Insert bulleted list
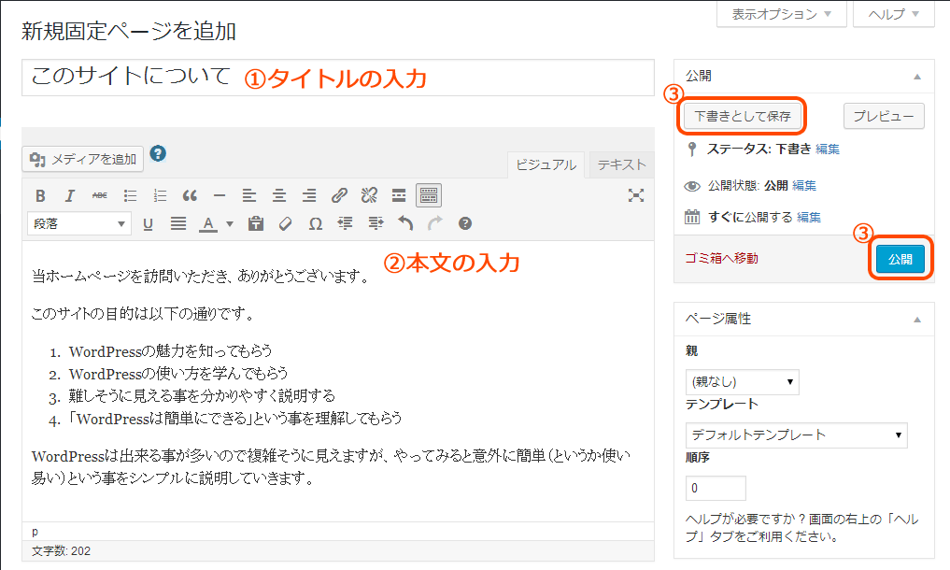This screenshot has height=570, width=950. point(130,196)
